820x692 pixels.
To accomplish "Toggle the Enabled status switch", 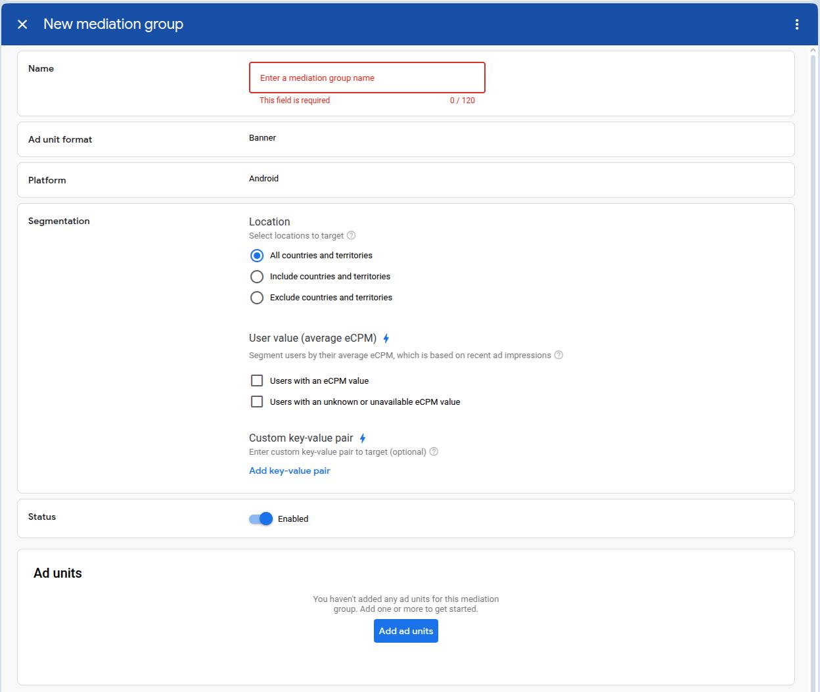I will (x=261, y=519).
